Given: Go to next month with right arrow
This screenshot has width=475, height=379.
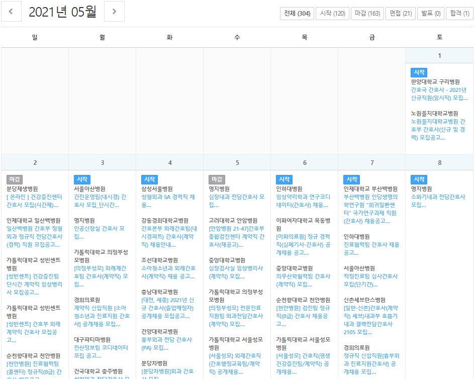Looking at the screenshot, I should click(x=114, y=12).
